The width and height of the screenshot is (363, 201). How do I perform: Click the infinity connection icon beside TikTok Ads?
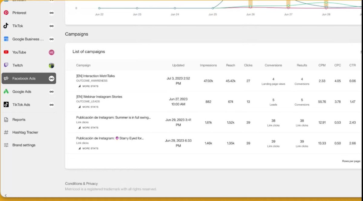[52, 105]
